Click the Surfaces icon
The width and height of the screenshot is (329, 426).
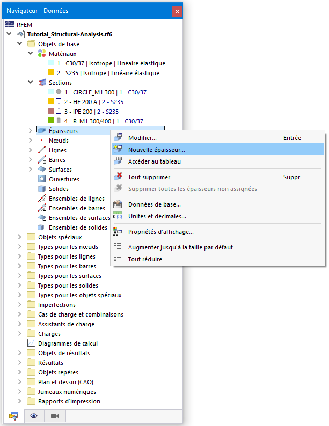tap(41, 169)
